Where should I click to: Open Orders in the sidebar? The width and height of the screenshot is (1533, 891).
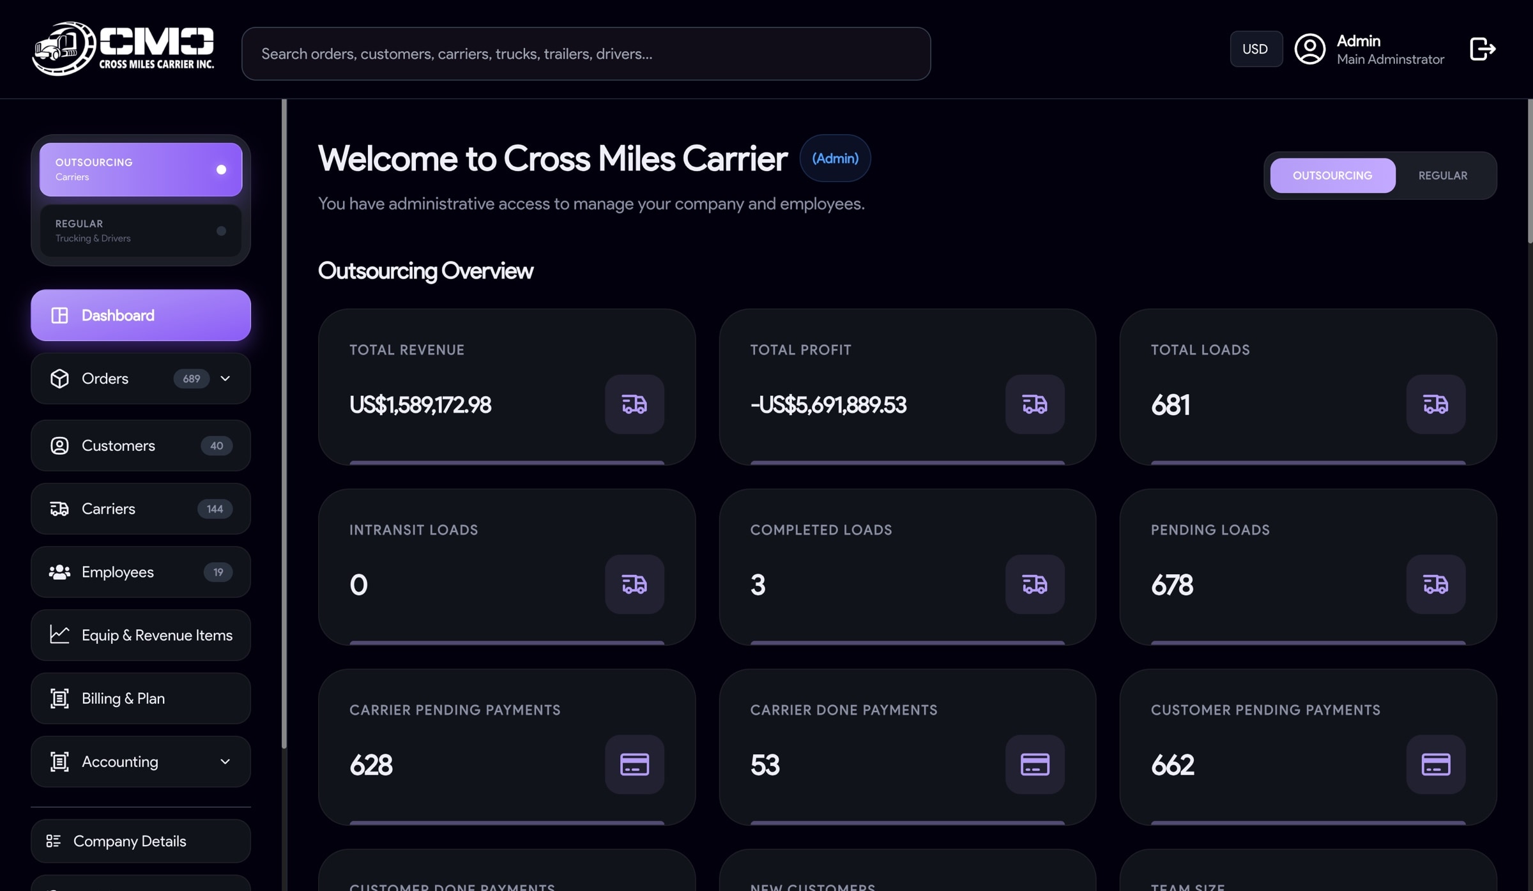141,379
